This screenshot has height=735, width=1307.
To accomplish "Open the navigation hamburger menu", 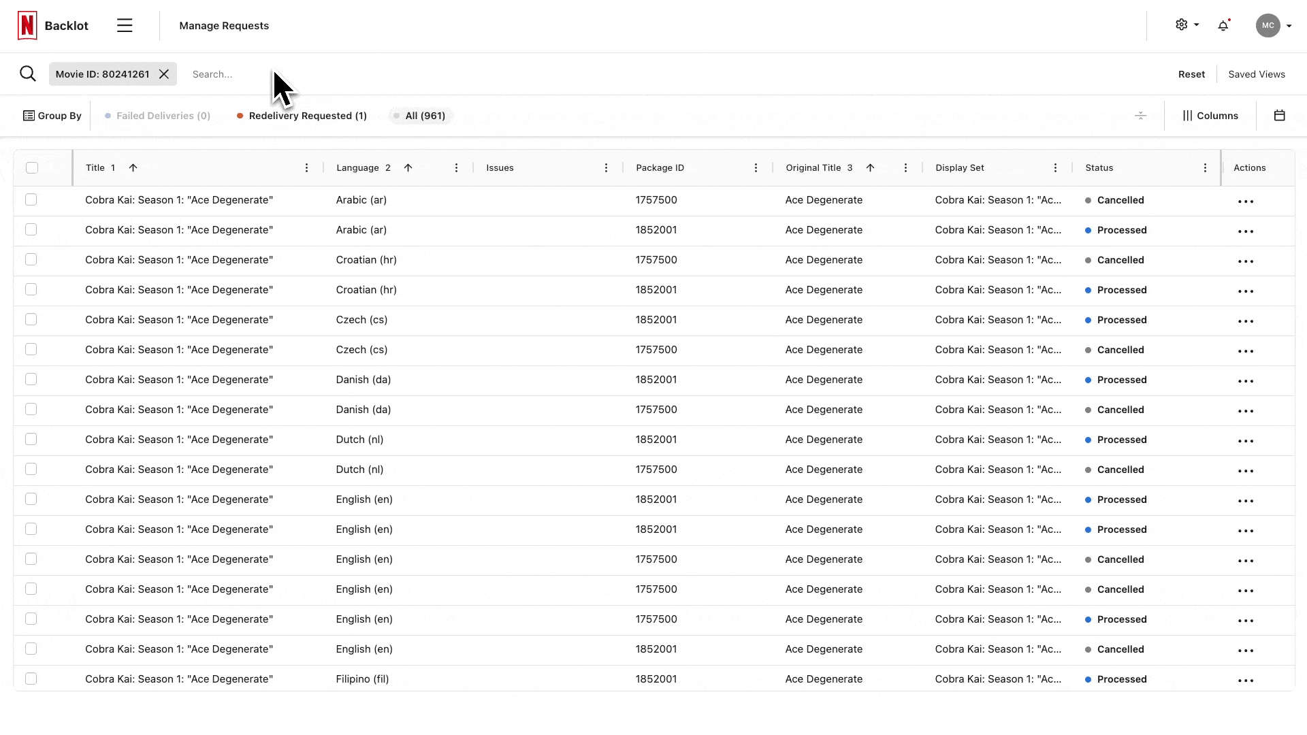I will click(125, 25).
